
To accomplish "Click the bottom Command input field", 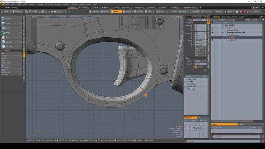I will click(x=224, y=141).
